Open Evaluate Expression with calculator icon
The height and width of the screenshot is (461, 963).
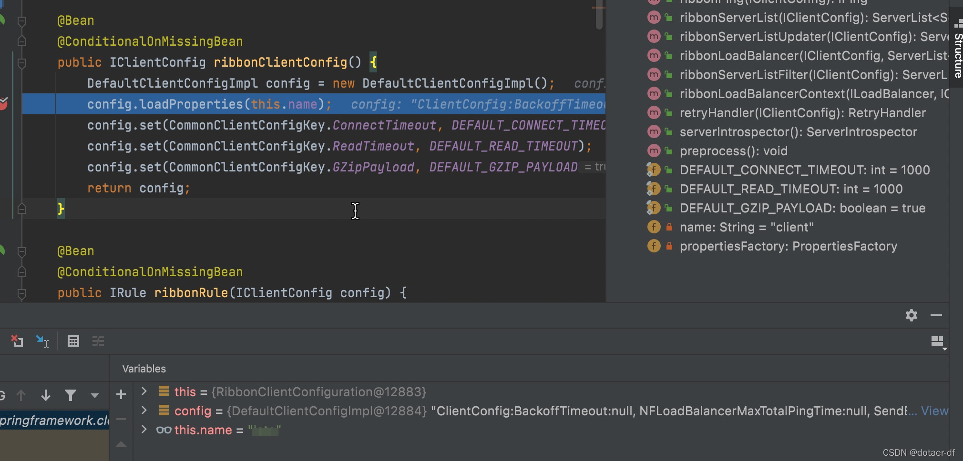click(74, 341)
